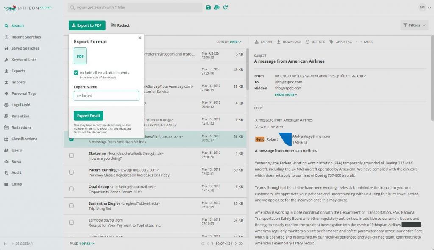Viewport: 434px width, 250px height.
Task: Jump to the first results page
Action: coord(203,244)
